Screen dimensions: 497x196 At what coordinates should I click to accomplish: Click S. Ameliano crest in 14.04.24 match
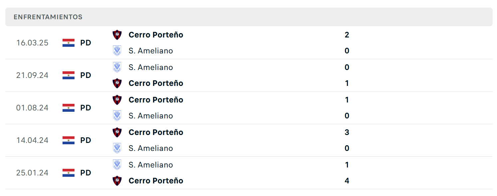click(x=117, y=148)
